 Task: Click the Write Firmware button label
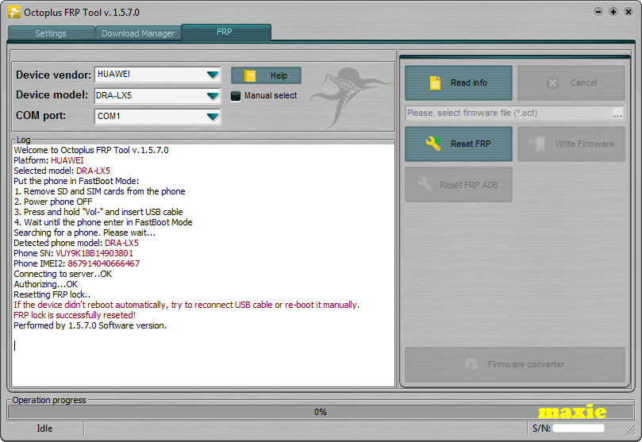[585, 144]
